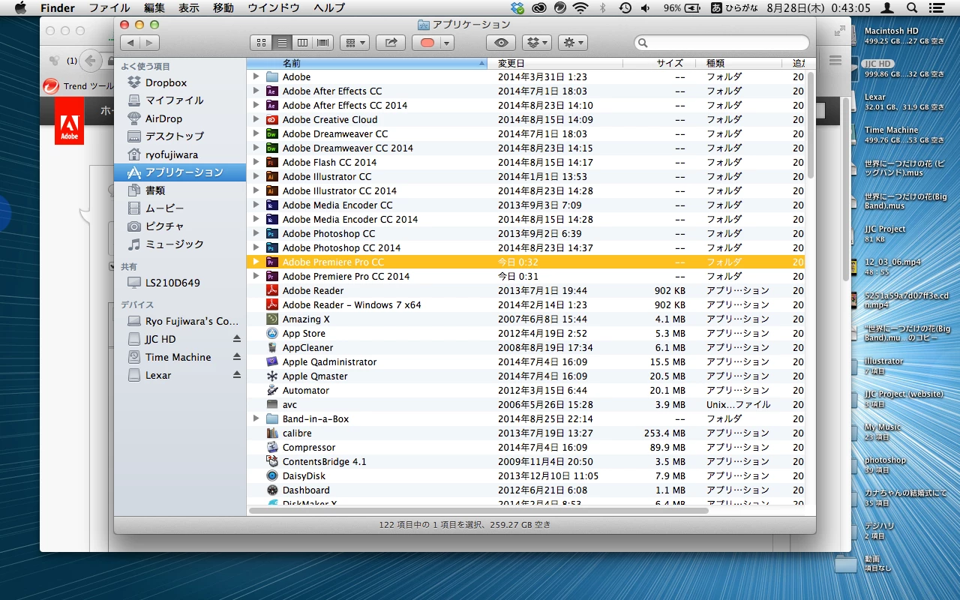Viewport: 960px width, 600px height.
Task: Open the action gear dropdown menu
Action: (x=573, y=43)
